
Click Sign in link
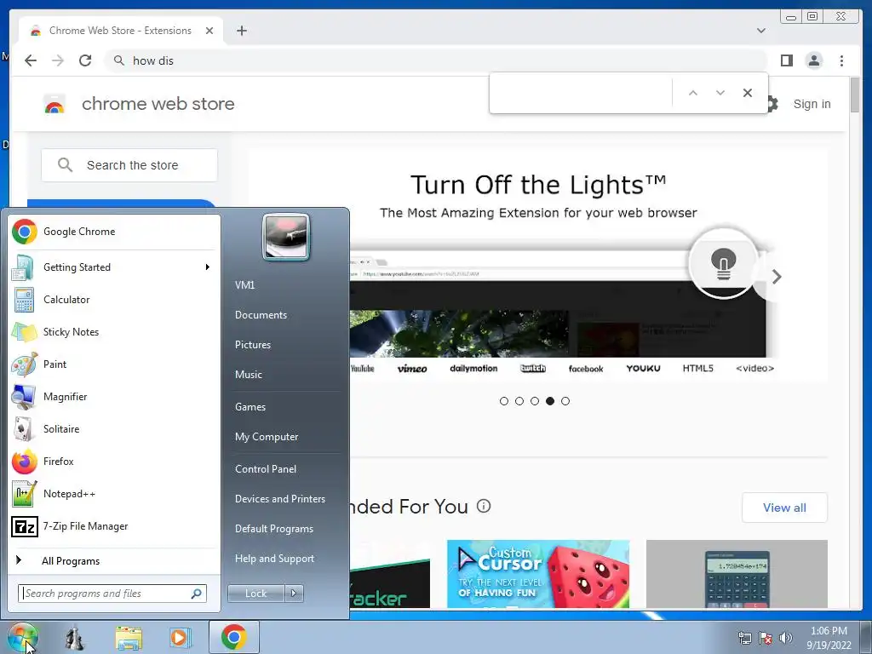click(812, 104)
